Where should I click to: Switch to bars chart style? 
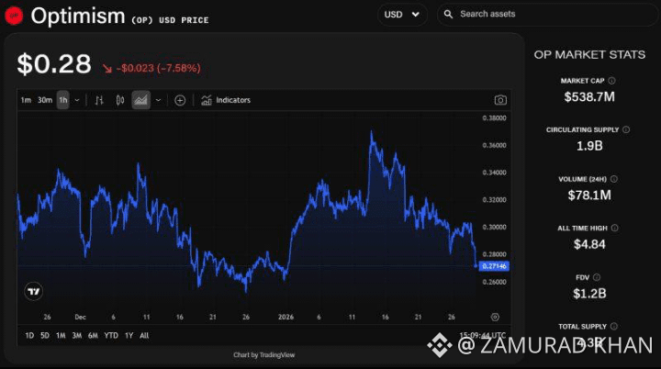[99, 100]
